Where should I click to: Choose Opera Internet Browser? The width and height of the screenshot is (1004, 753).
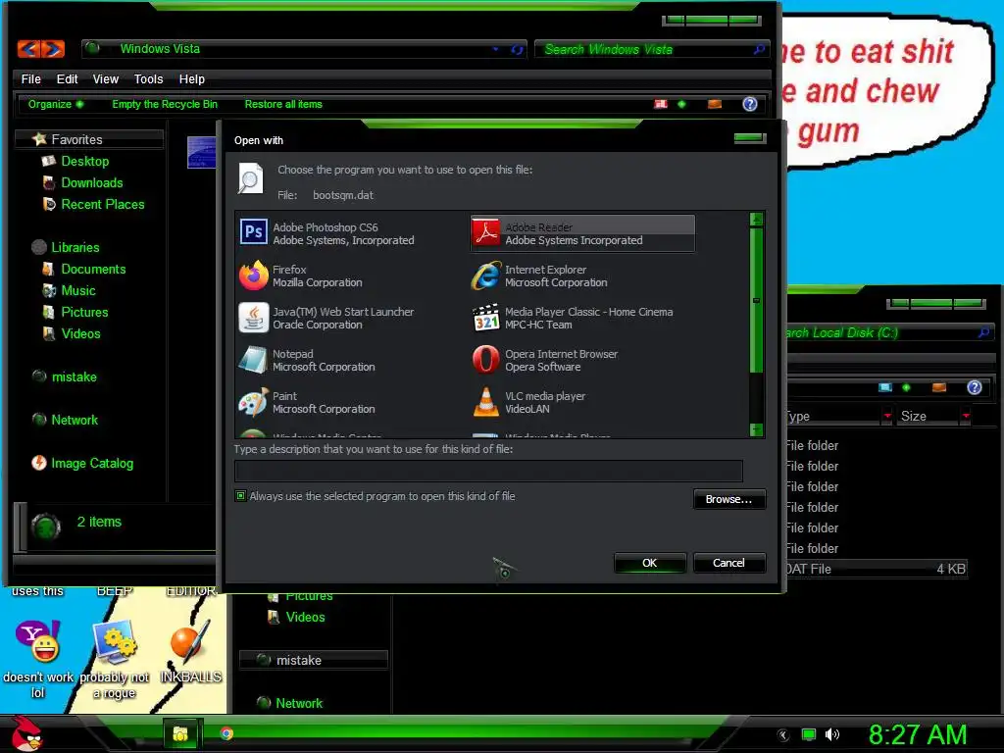coord(582,361)
